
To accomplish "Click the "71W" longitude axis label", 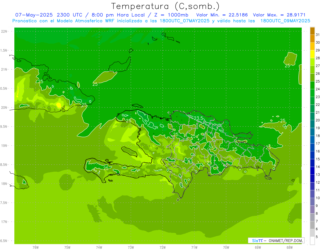I will [x=194, y=247].
